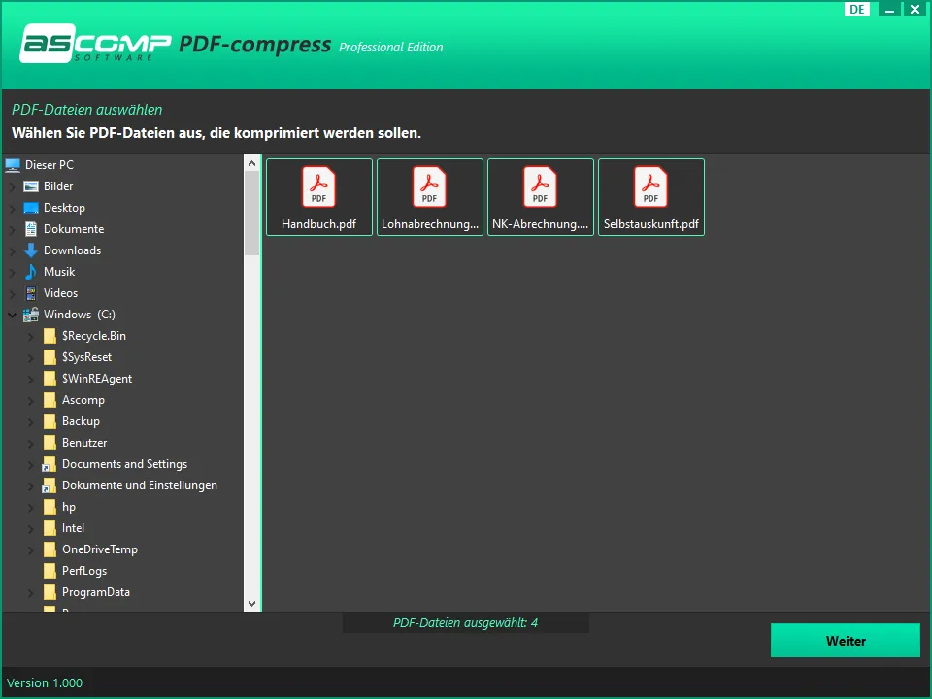Click the $WinREAgent folder icon

[x=50, y=379]
